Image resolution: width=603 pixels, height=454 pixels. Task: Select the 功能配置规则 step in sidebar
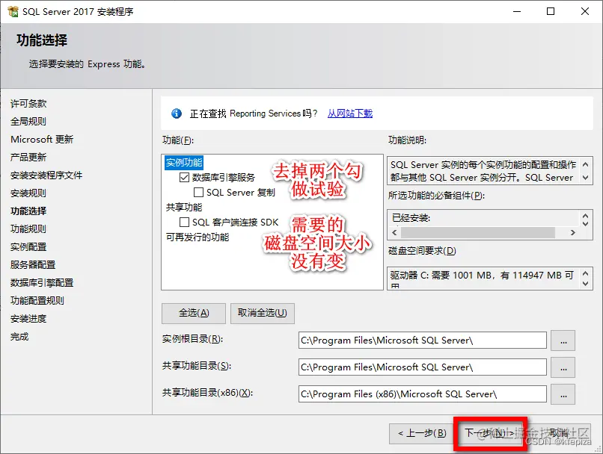point(37,301)
